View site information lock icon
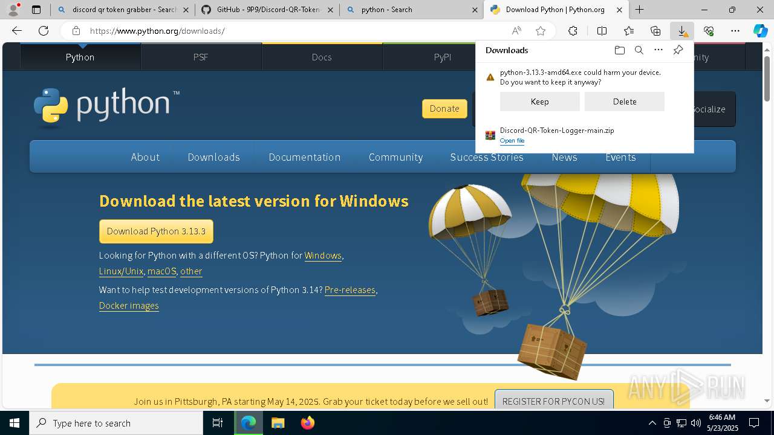774x435 pixels. coord(76,31)
